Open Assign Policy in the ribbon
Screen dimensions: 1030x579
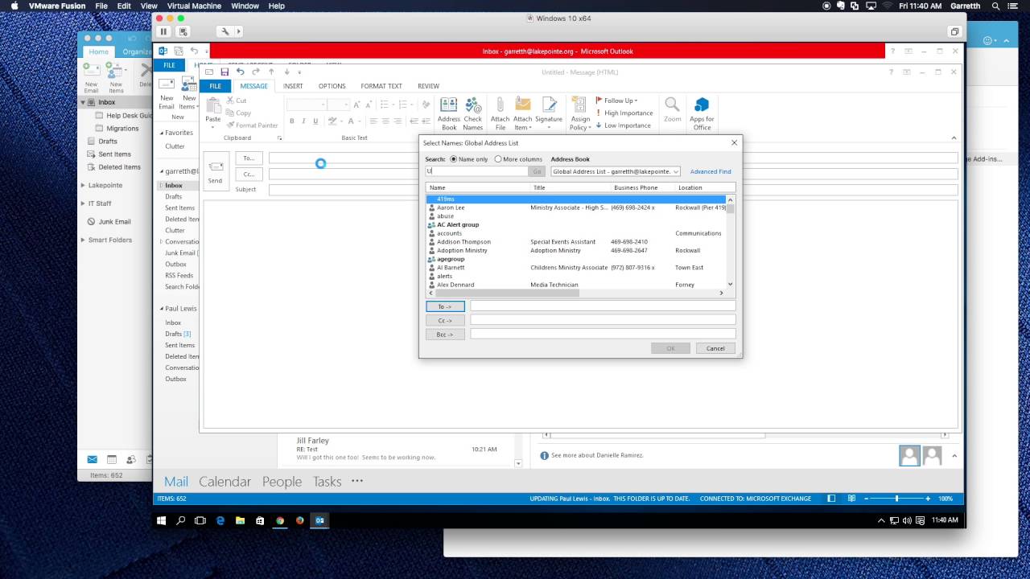pos(580,113)
